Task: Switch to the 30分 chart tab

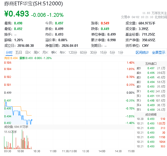Action: coord(93,52)
